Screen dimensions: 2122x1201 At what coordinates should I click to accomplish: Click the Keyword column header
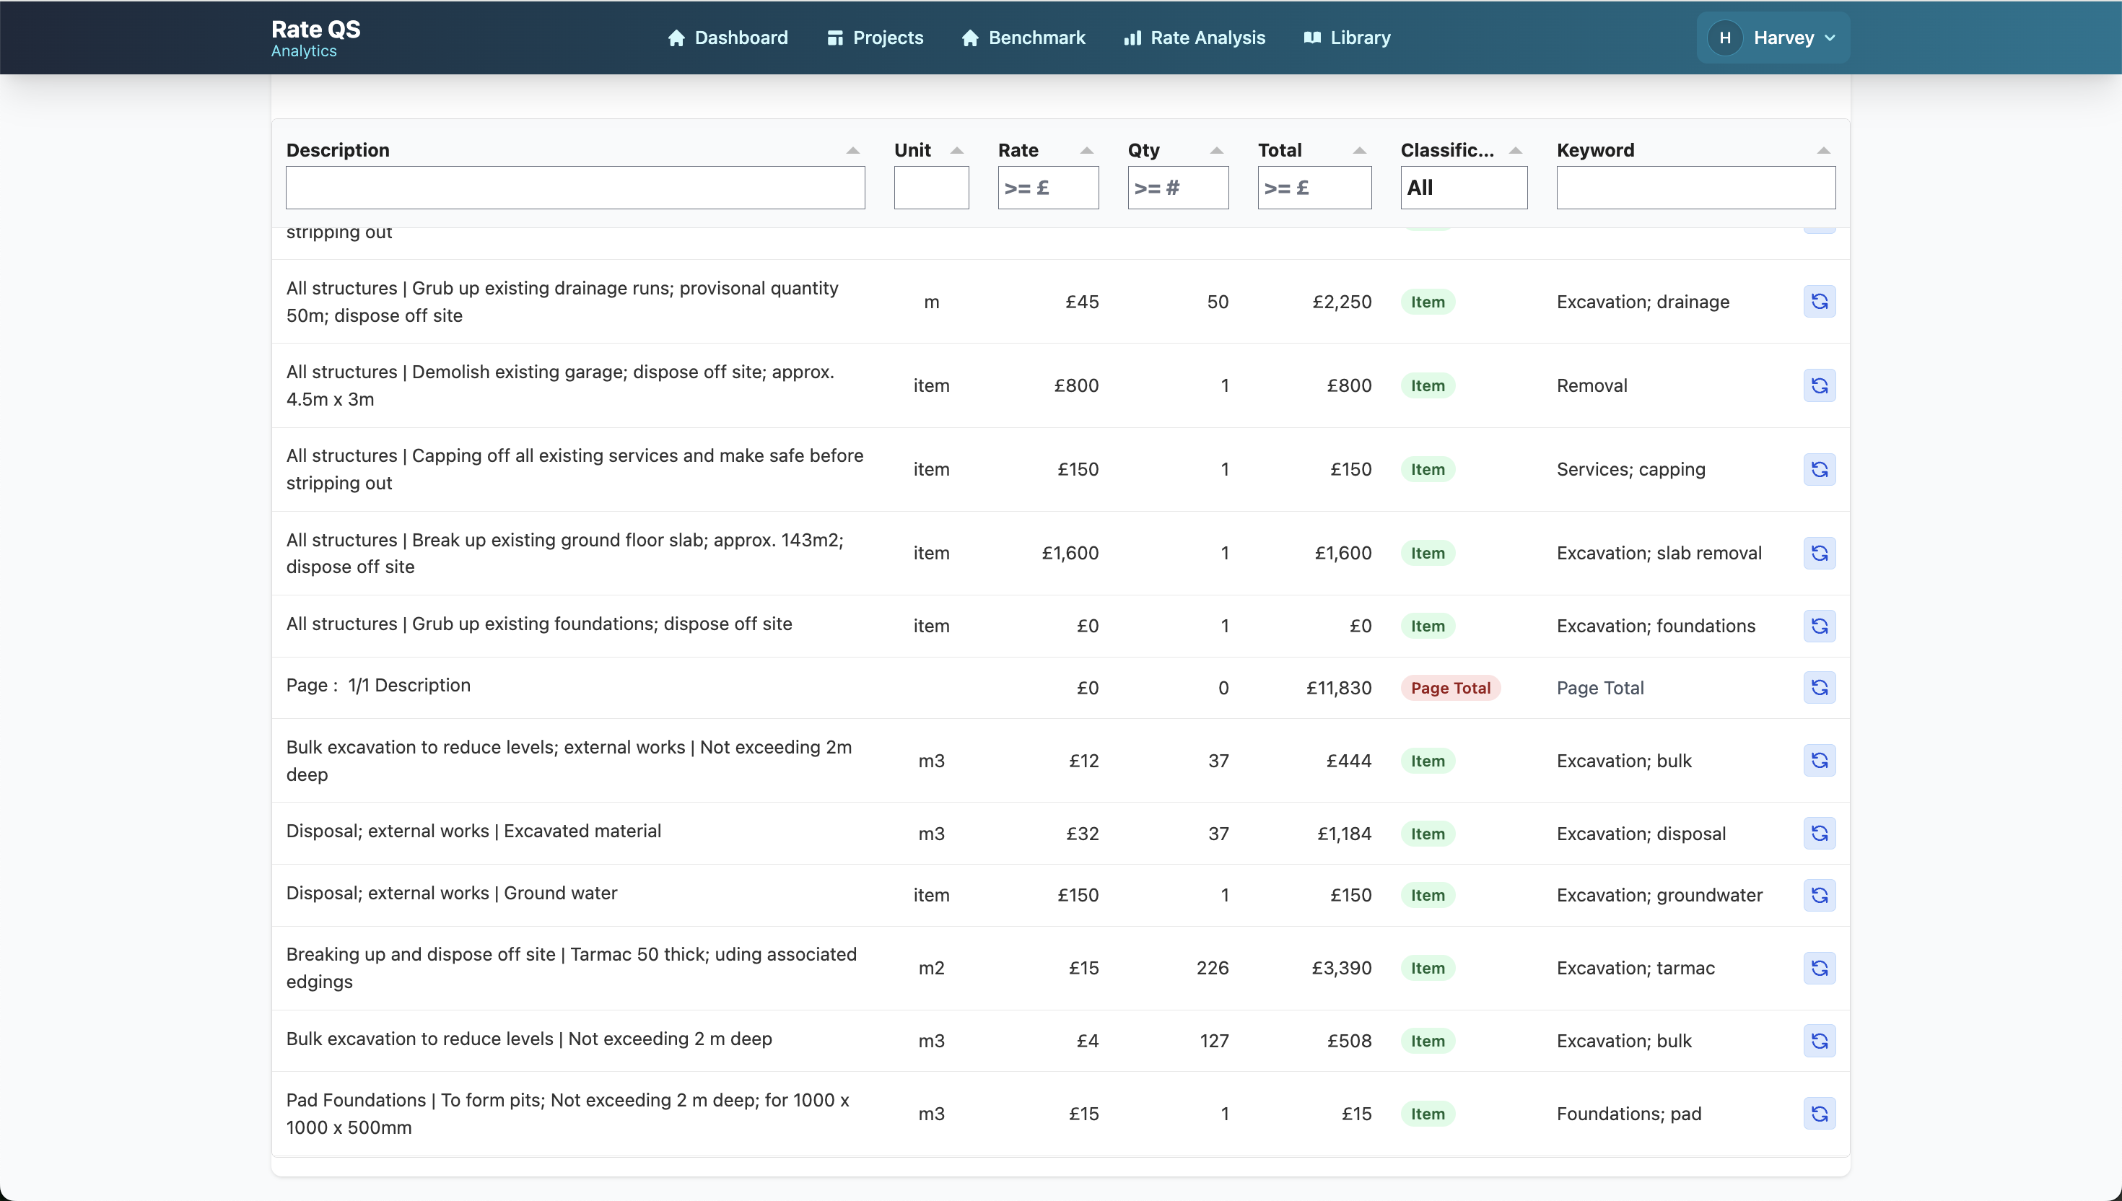1595,150
